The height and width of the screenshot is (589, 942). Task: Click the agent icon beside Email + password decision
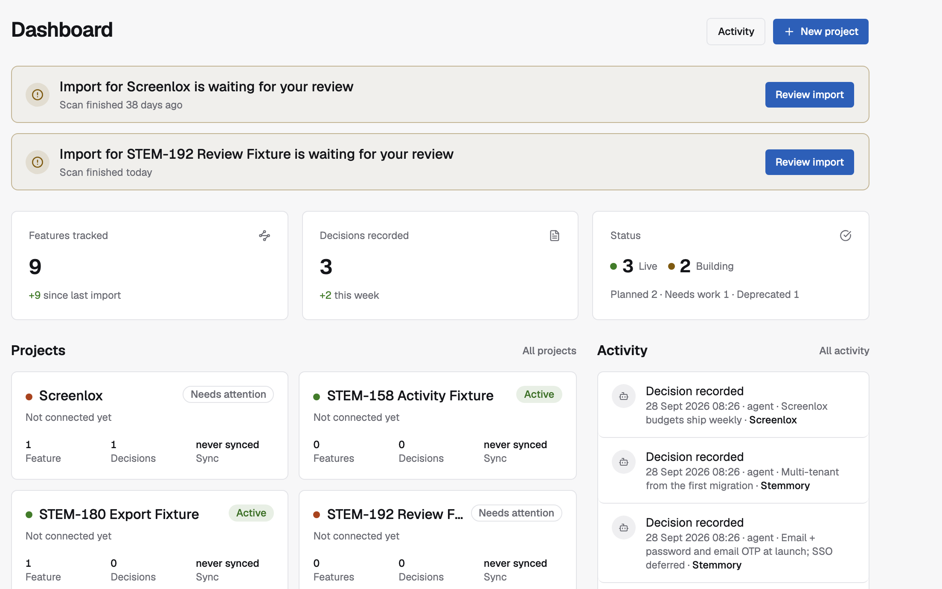[624, 528]
